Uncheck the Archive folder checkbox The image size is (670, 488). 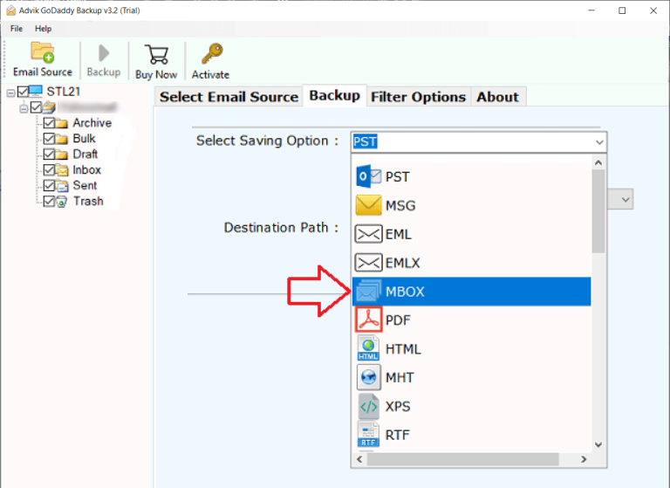(49, 123)
